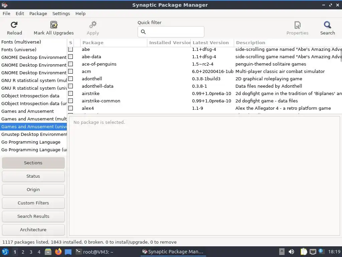Click the Search Results button
The image size is (342, 257).
pyautogui.click(x=33, y=217)
